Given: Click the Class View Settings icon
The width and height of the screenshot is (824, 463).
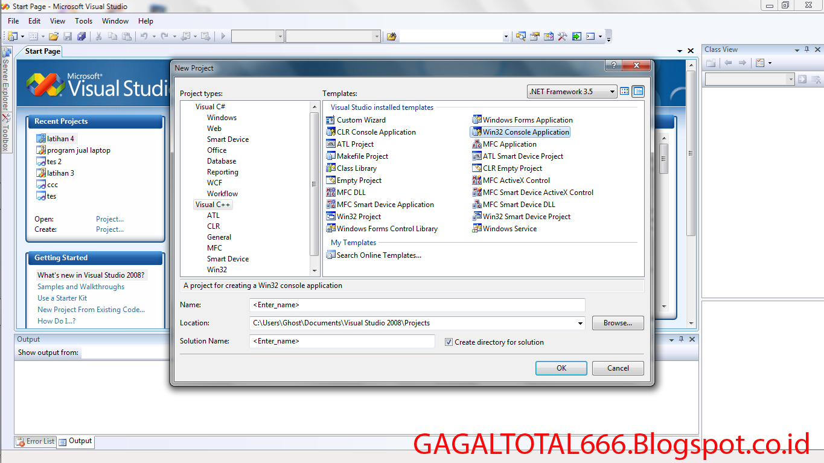Looking at the screenshot, I should click(x=760, y=63).
